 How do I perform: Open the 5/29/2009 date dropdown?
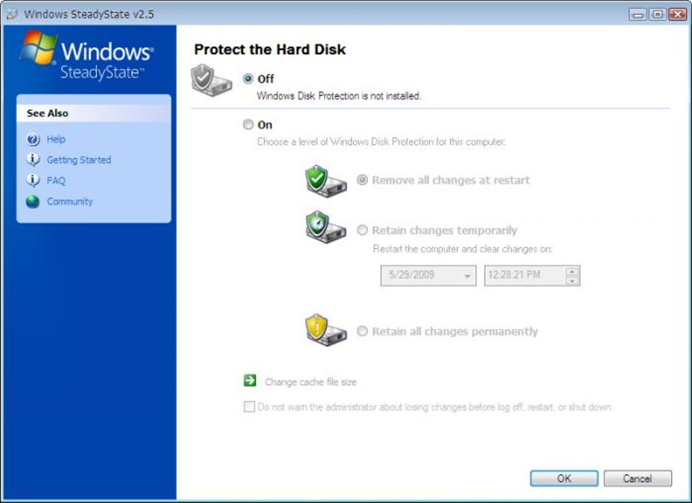[x=467, y=276]
